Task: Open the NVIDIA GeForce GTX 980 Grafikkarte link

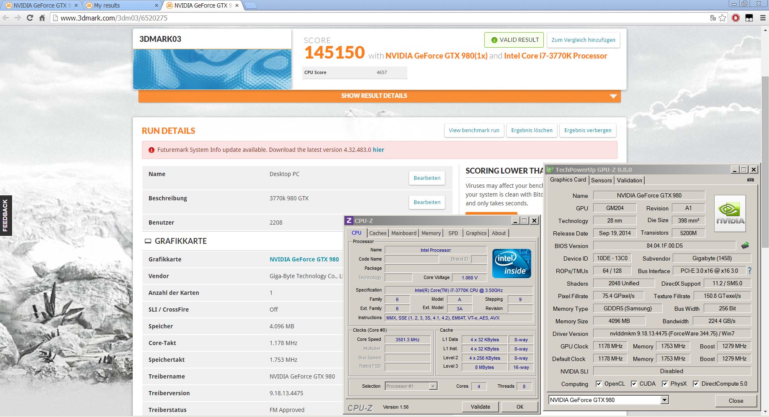Action: 304,259
